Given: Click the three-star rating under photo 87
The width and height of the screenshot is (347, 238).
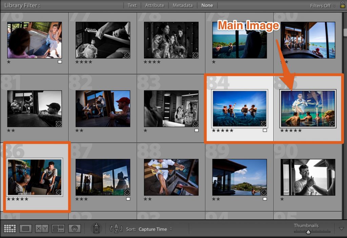Looking at the screenshot, I should point(81,199).
